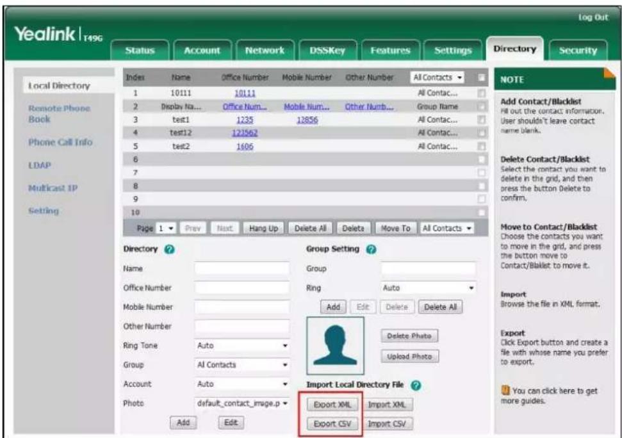
Task: Expand the Ring Tone dropdown
Action: 241,346
